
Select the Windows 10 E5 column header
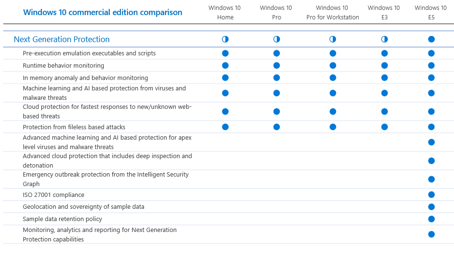(431, 12)
